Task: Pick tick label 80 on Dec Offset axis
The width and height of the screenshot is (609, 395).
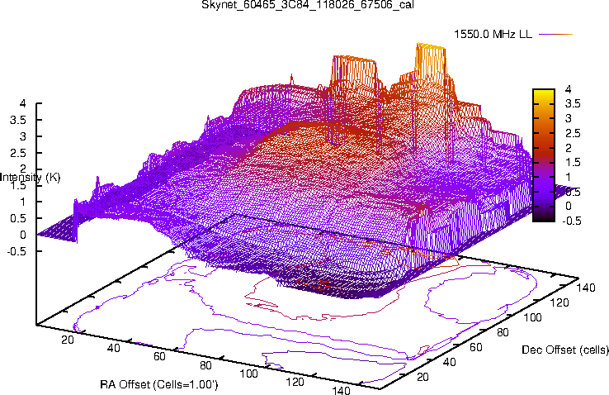Action: [x=503, y=332]
